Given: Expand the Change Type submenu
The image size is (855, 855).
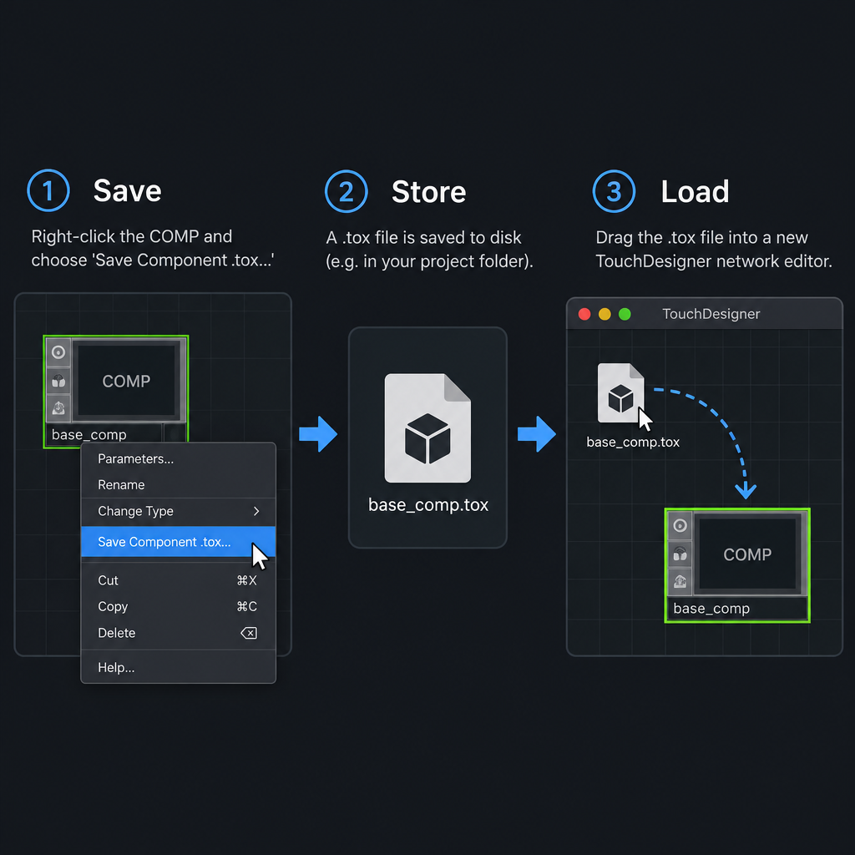Looking at the screenshot, I should click(179, 512).
